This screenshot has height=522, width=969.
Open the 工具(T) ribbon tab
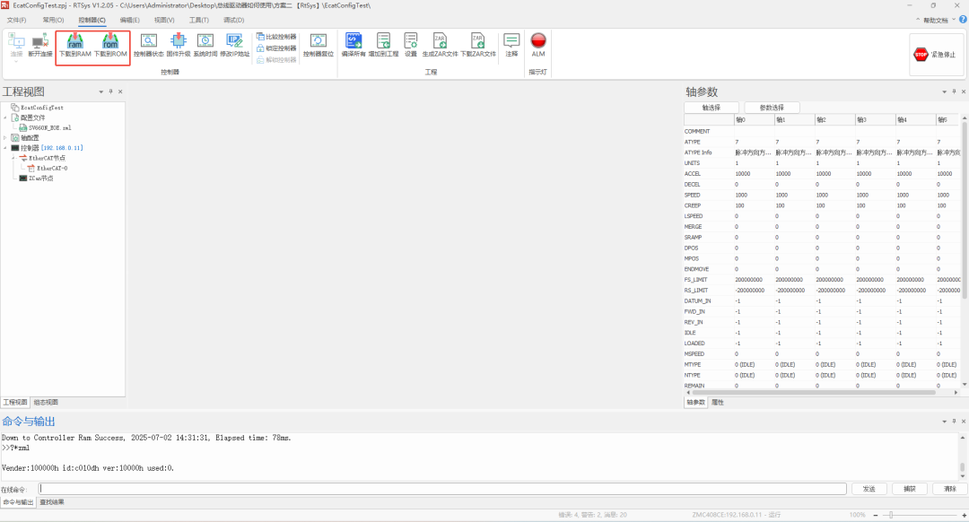(199, 20)
